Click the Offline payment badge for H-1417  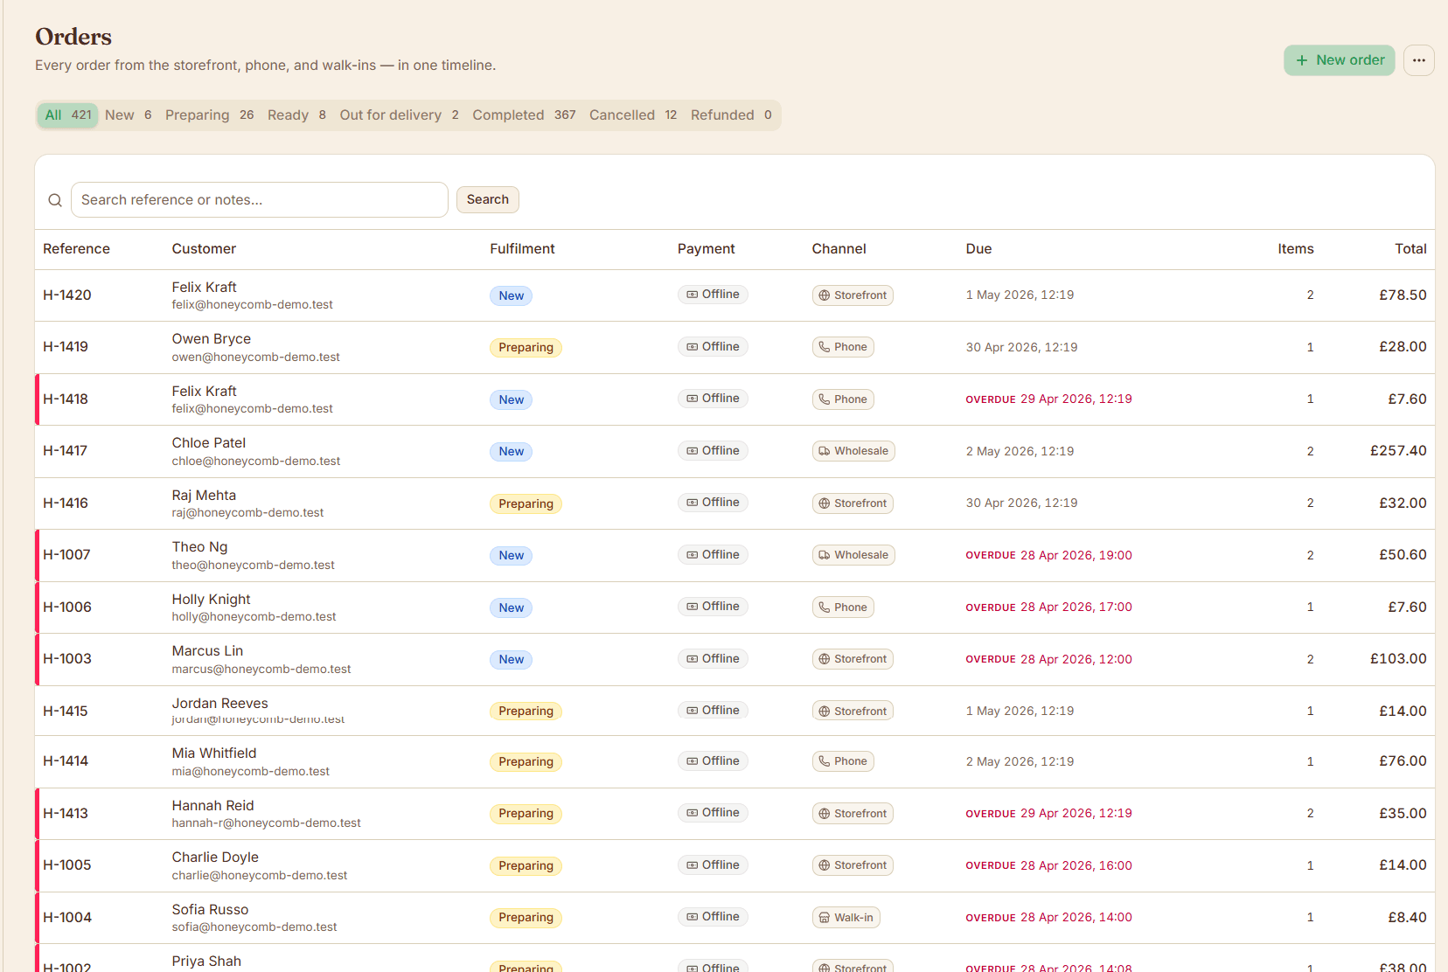pyautogui.click(x=713, y=451)
